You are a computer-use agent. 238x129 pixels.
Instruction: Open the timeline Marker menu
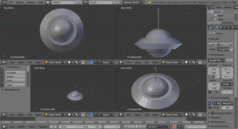click(21, 127)
